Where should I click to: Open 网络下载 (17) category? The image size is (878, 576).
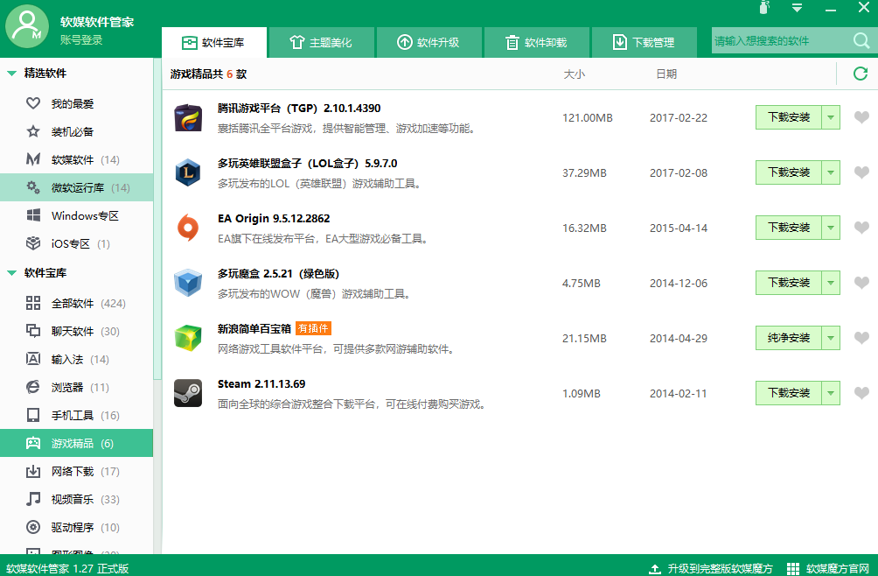tap(77, 471)
